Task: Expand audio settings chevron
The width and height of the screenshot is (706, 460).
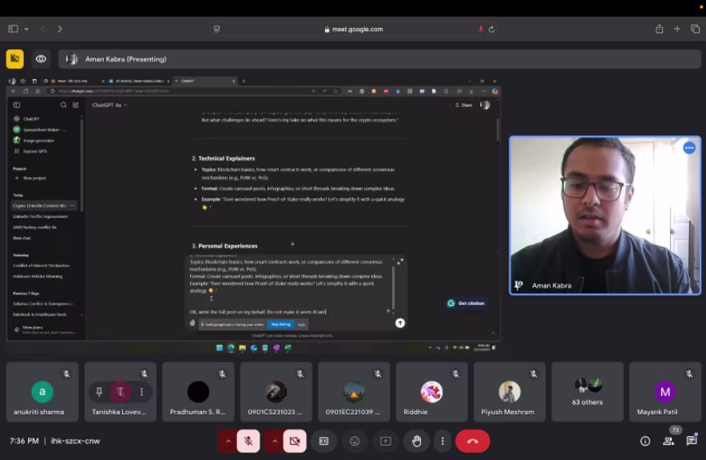Action: (228, 441)
